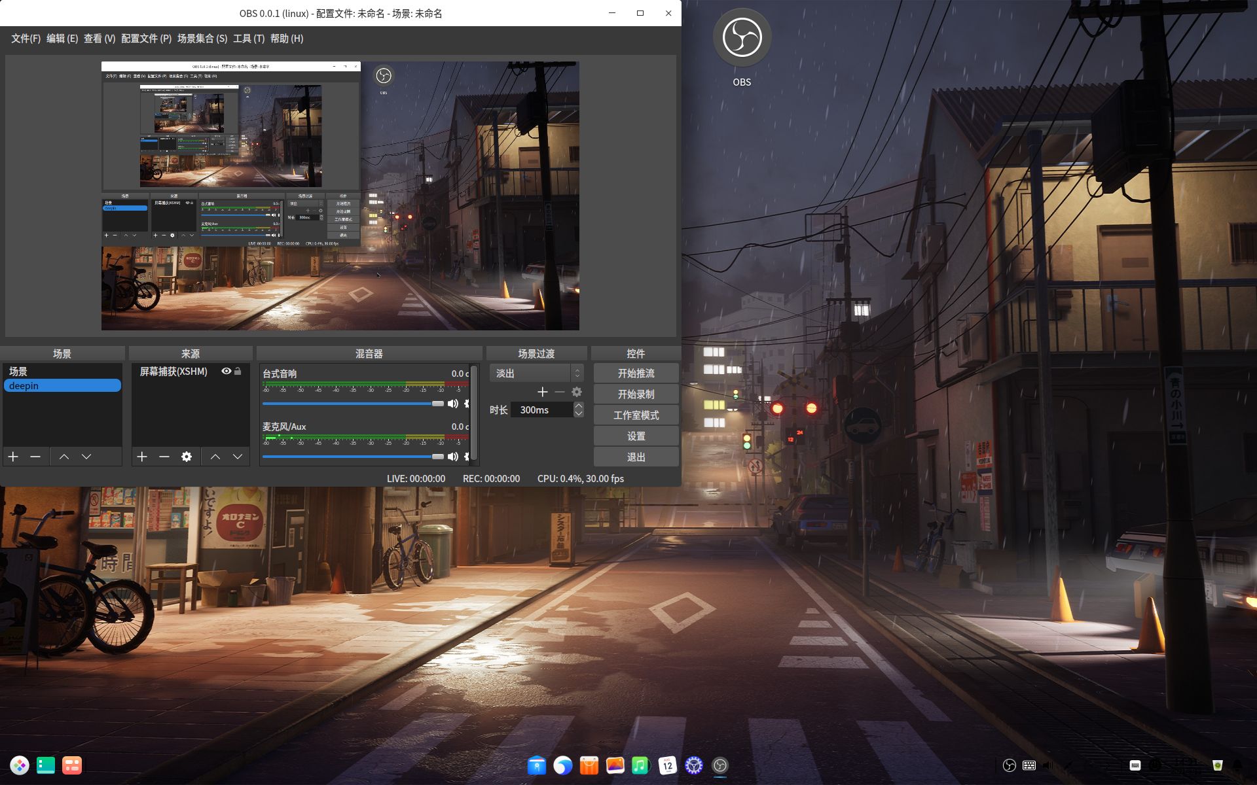Decrease duration with the down stepper arrow
Viewport: 1257px width, 785px height.
point(579,413)
